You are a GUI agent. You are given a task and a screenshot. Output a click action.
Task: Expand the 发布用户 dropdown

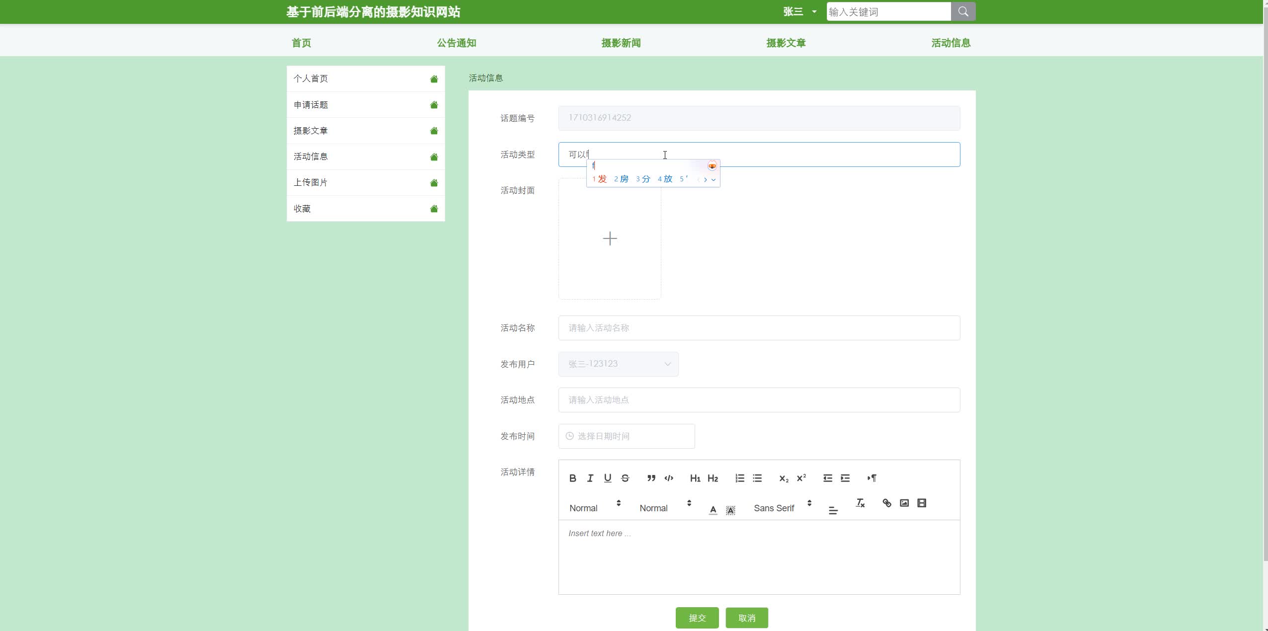tap(618, 364)
